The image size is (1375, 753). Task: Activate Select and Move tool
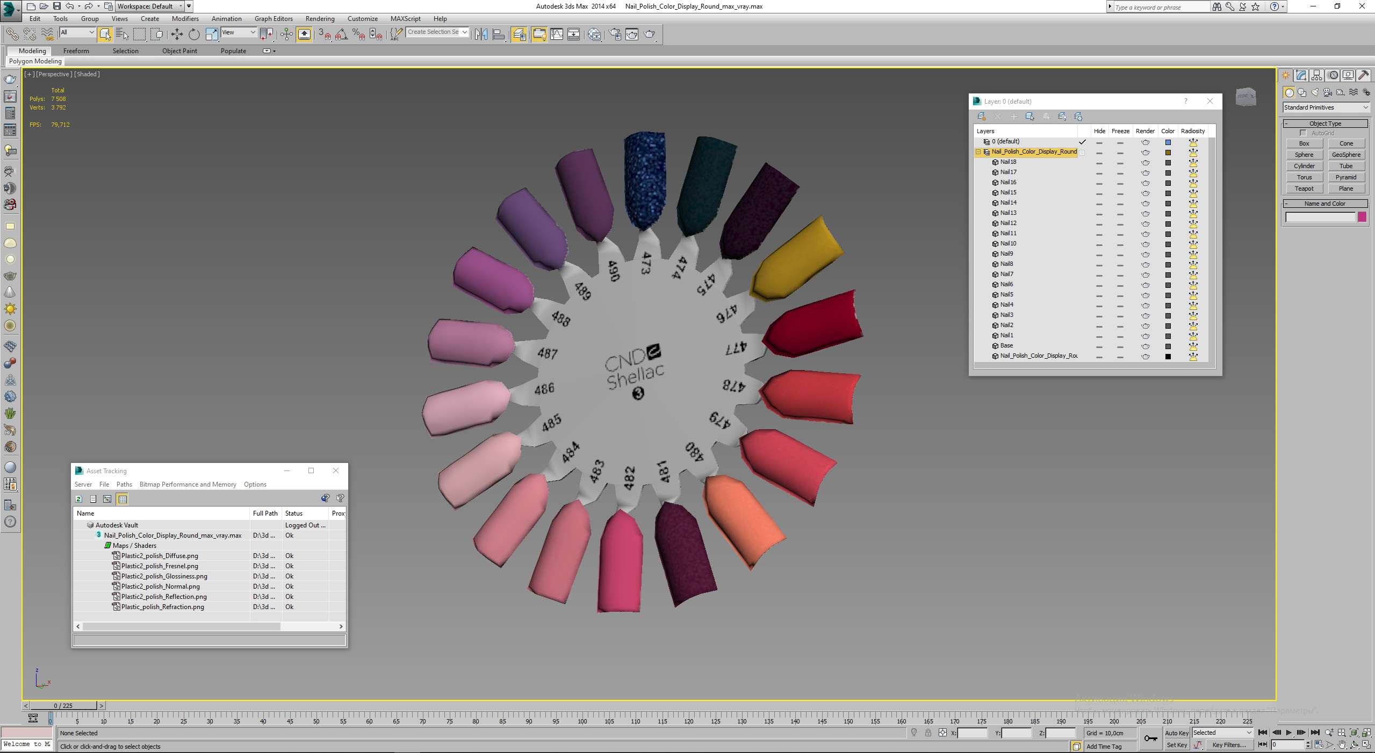(x=177, y=34)
